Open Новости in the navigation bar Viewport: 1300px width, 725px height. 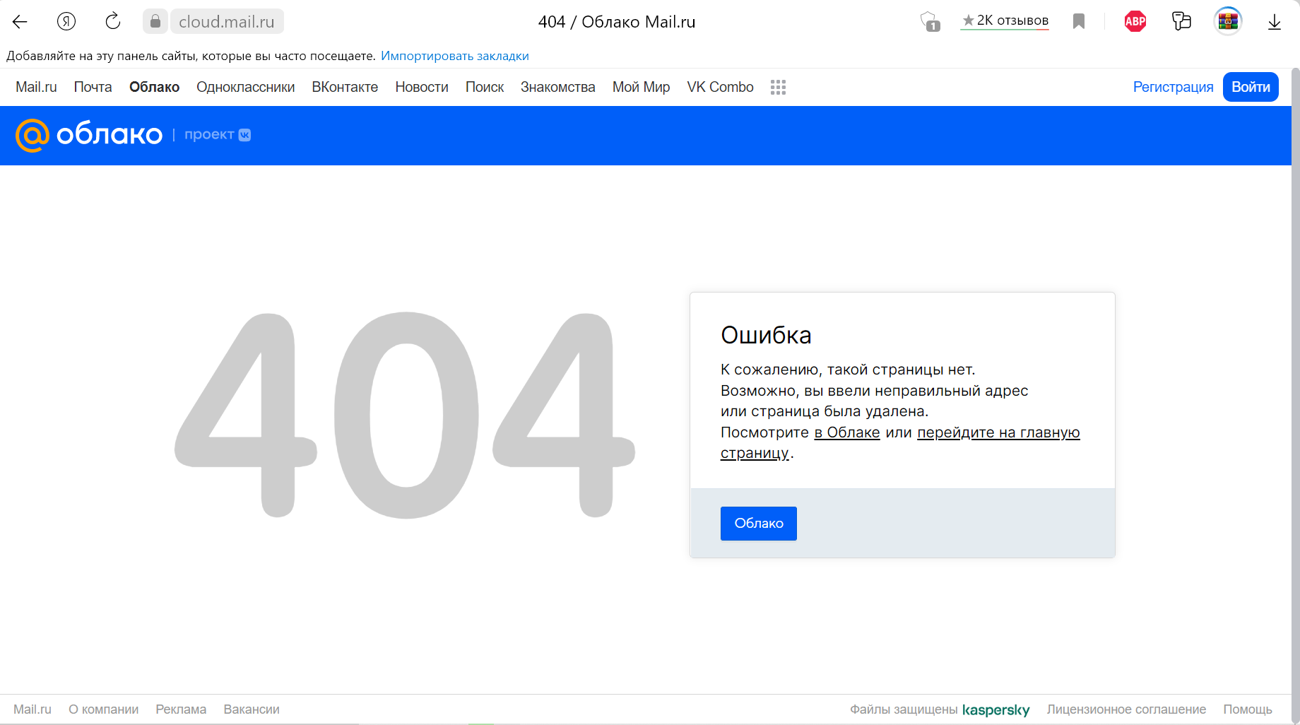pyautogui.click(x=422, y=87)
